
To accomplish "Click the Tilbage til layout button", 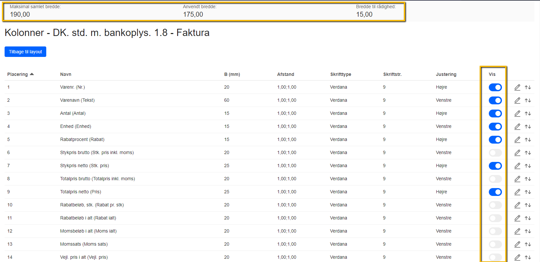I will click(x=25, y=52).
